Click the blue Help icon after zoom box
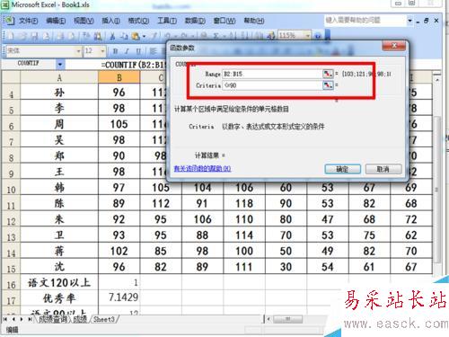The height and width of the screenshot is (337, 449). (318, 36)
